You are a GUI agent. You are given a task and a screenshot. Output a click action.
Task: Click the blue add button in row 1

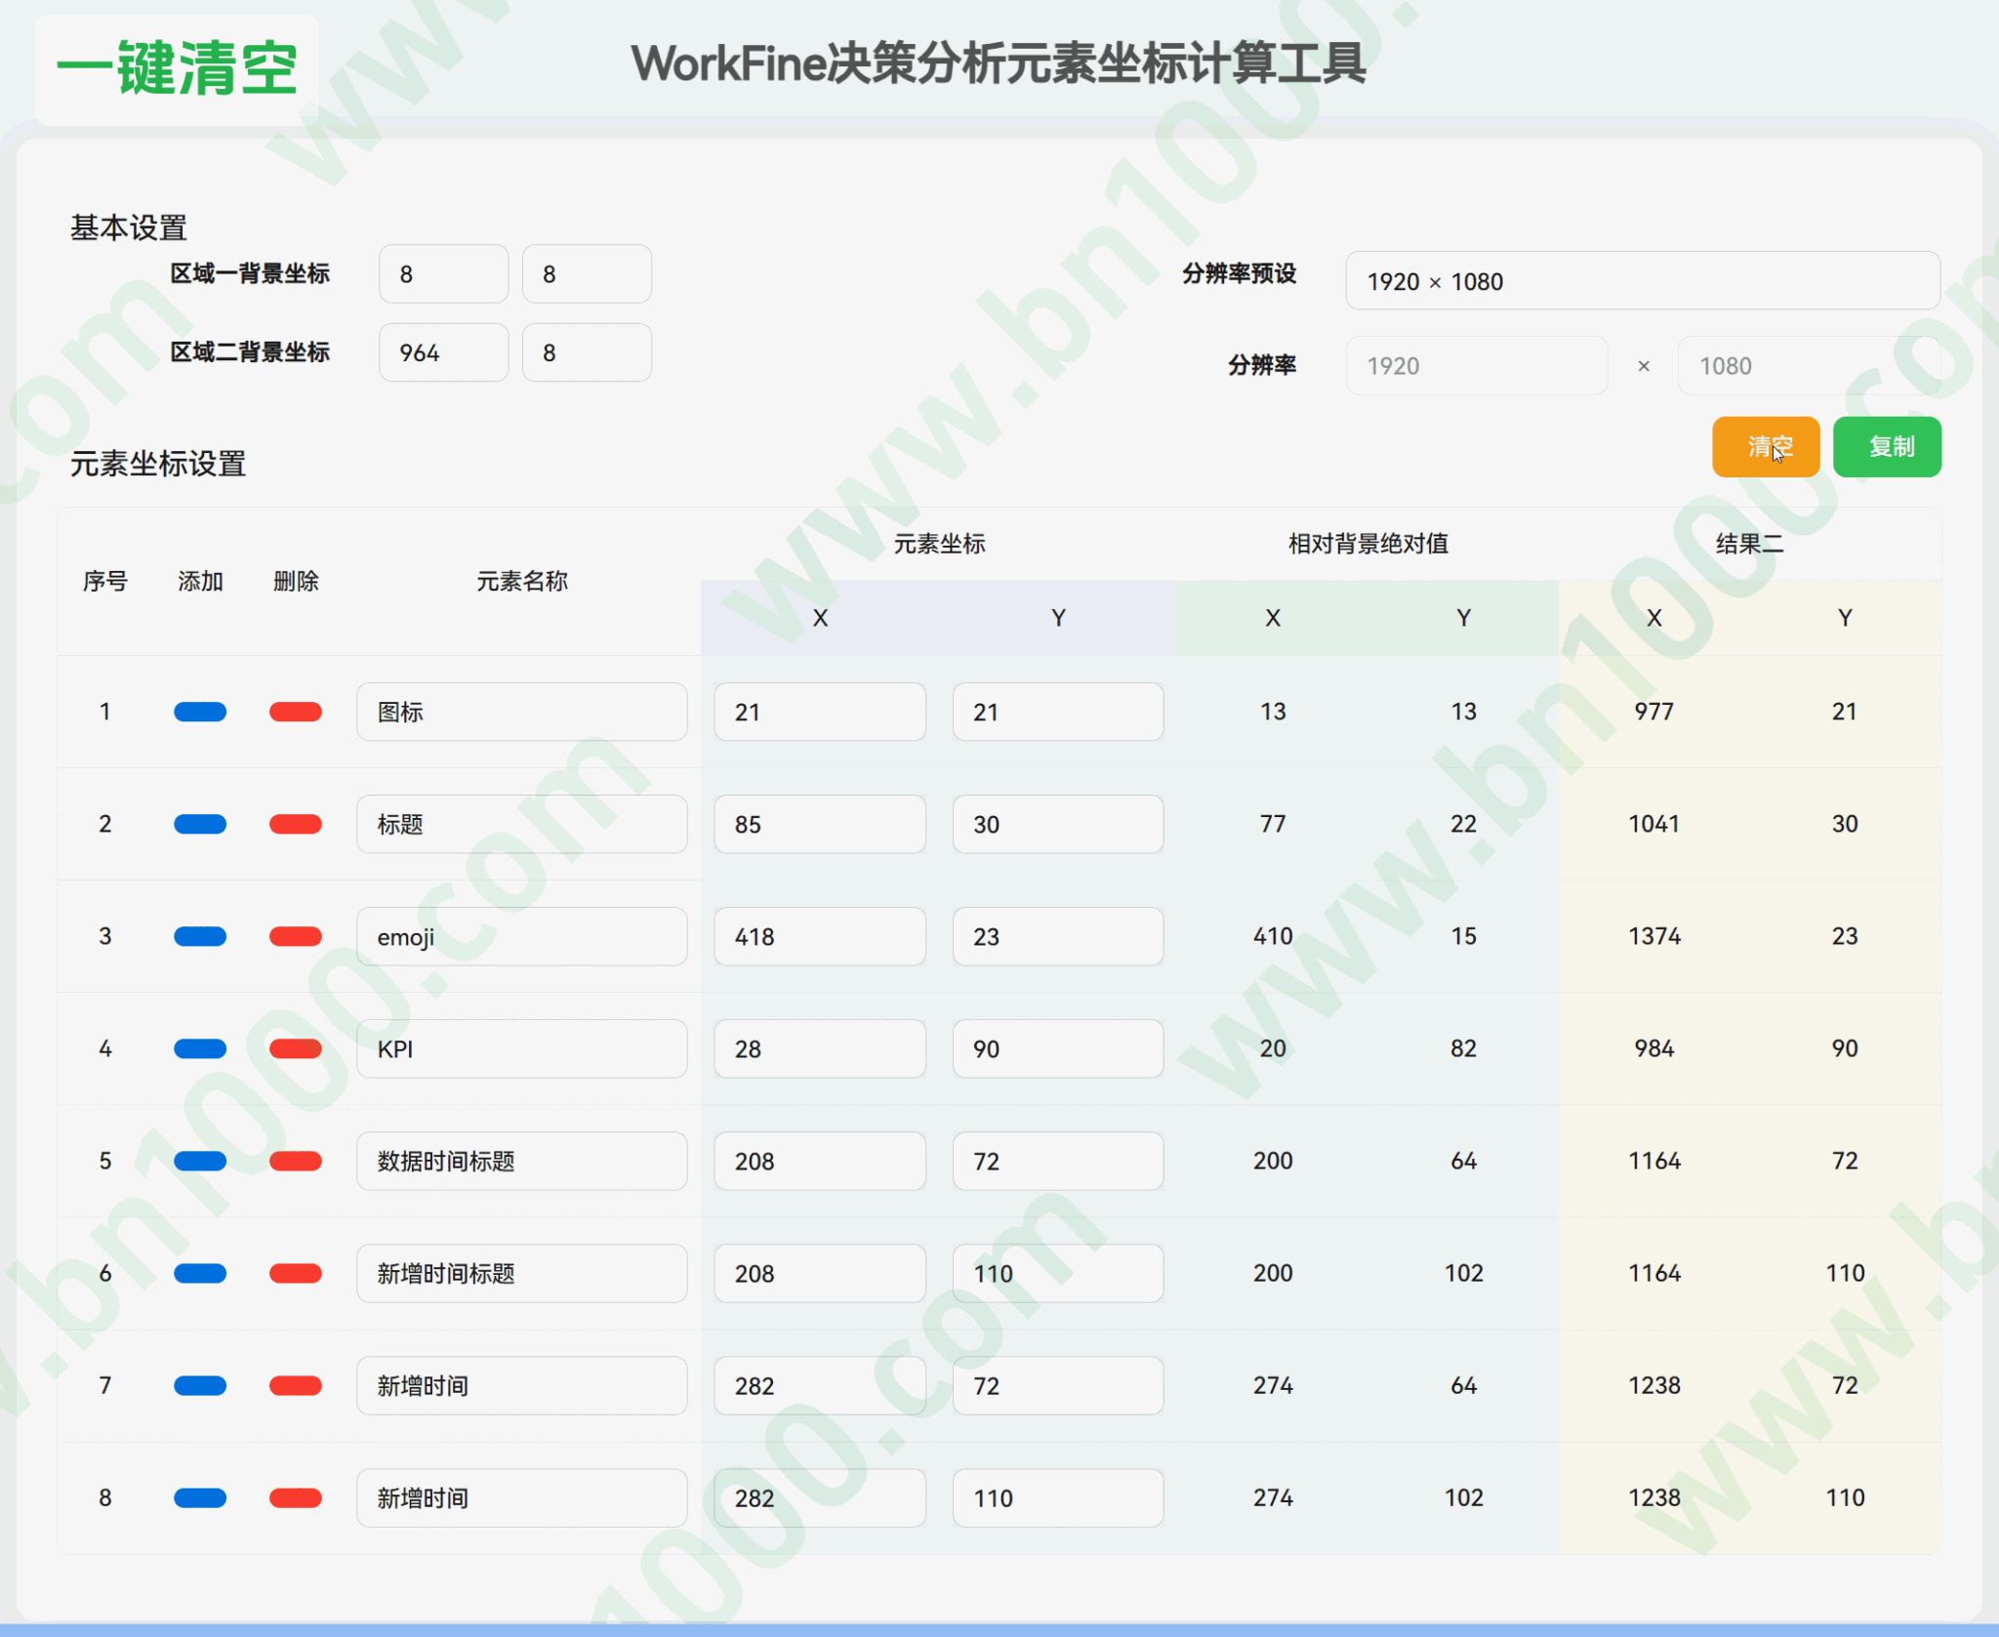click(x=200, y=712)
